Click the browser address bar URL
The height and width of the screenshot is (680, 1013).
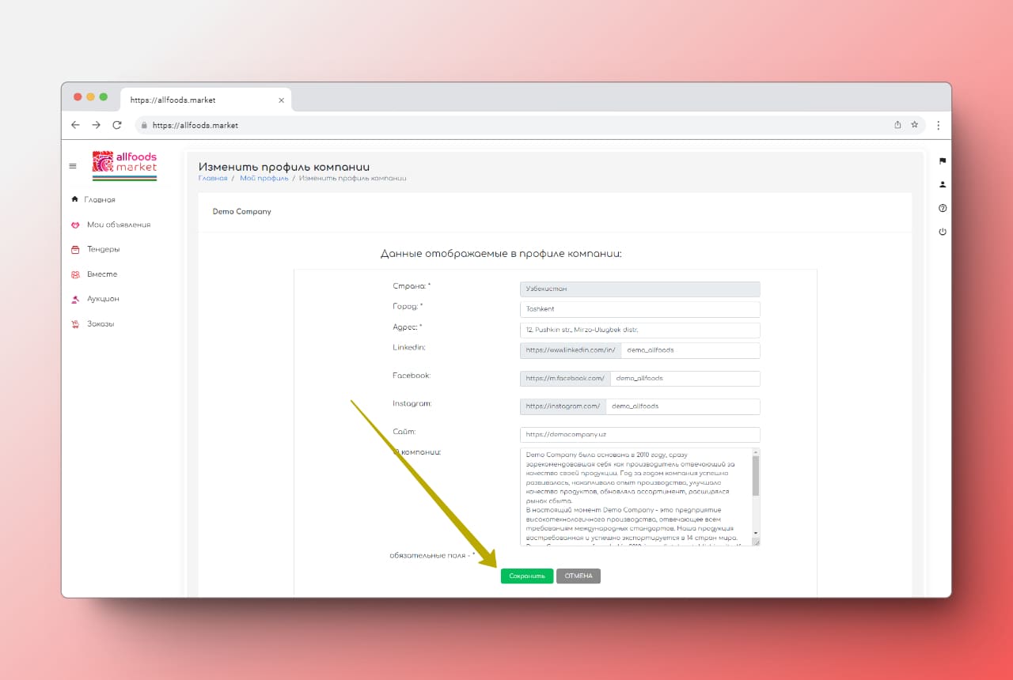click(x=195, y=125)
